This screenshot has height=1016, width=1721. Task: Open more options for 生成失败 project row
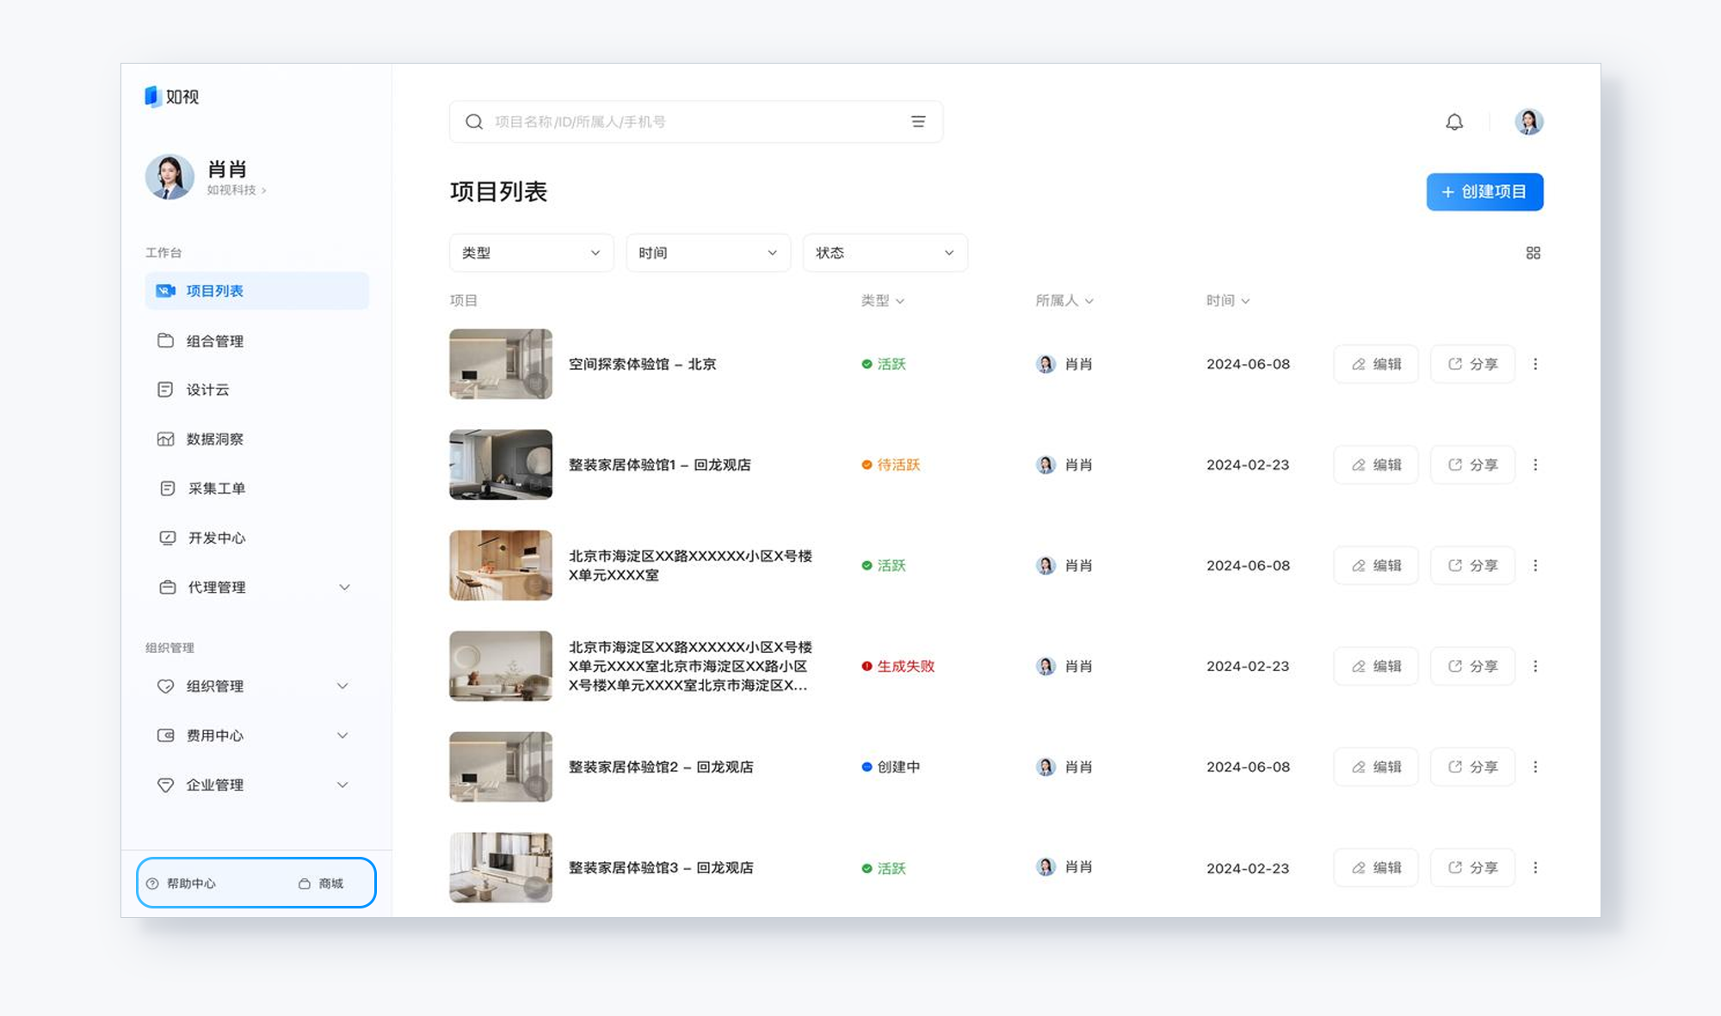coord(1535,666)
